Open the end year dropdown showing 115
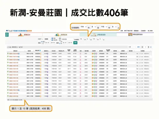This screenshot has width=159, height=119. click(x=95, y=39)
